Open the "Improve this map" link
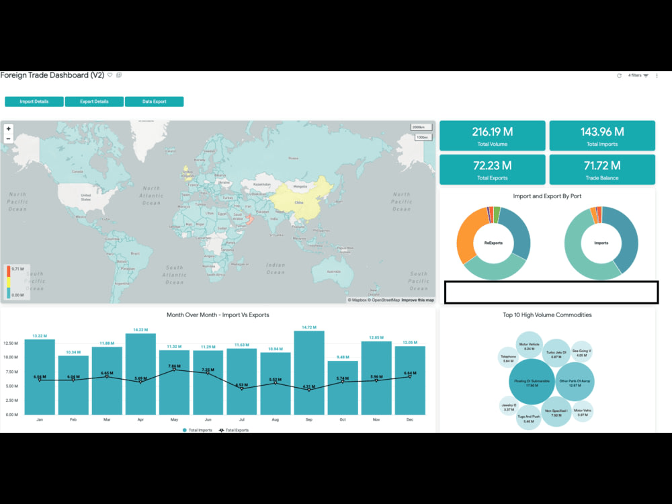The width and height of the screenshot is (672, 504). [x=417, y=300]
